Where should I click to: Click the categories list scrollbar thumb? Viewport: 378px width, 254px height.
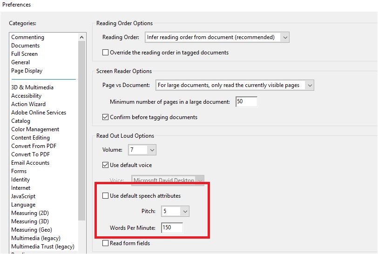[x=82, y=131]
